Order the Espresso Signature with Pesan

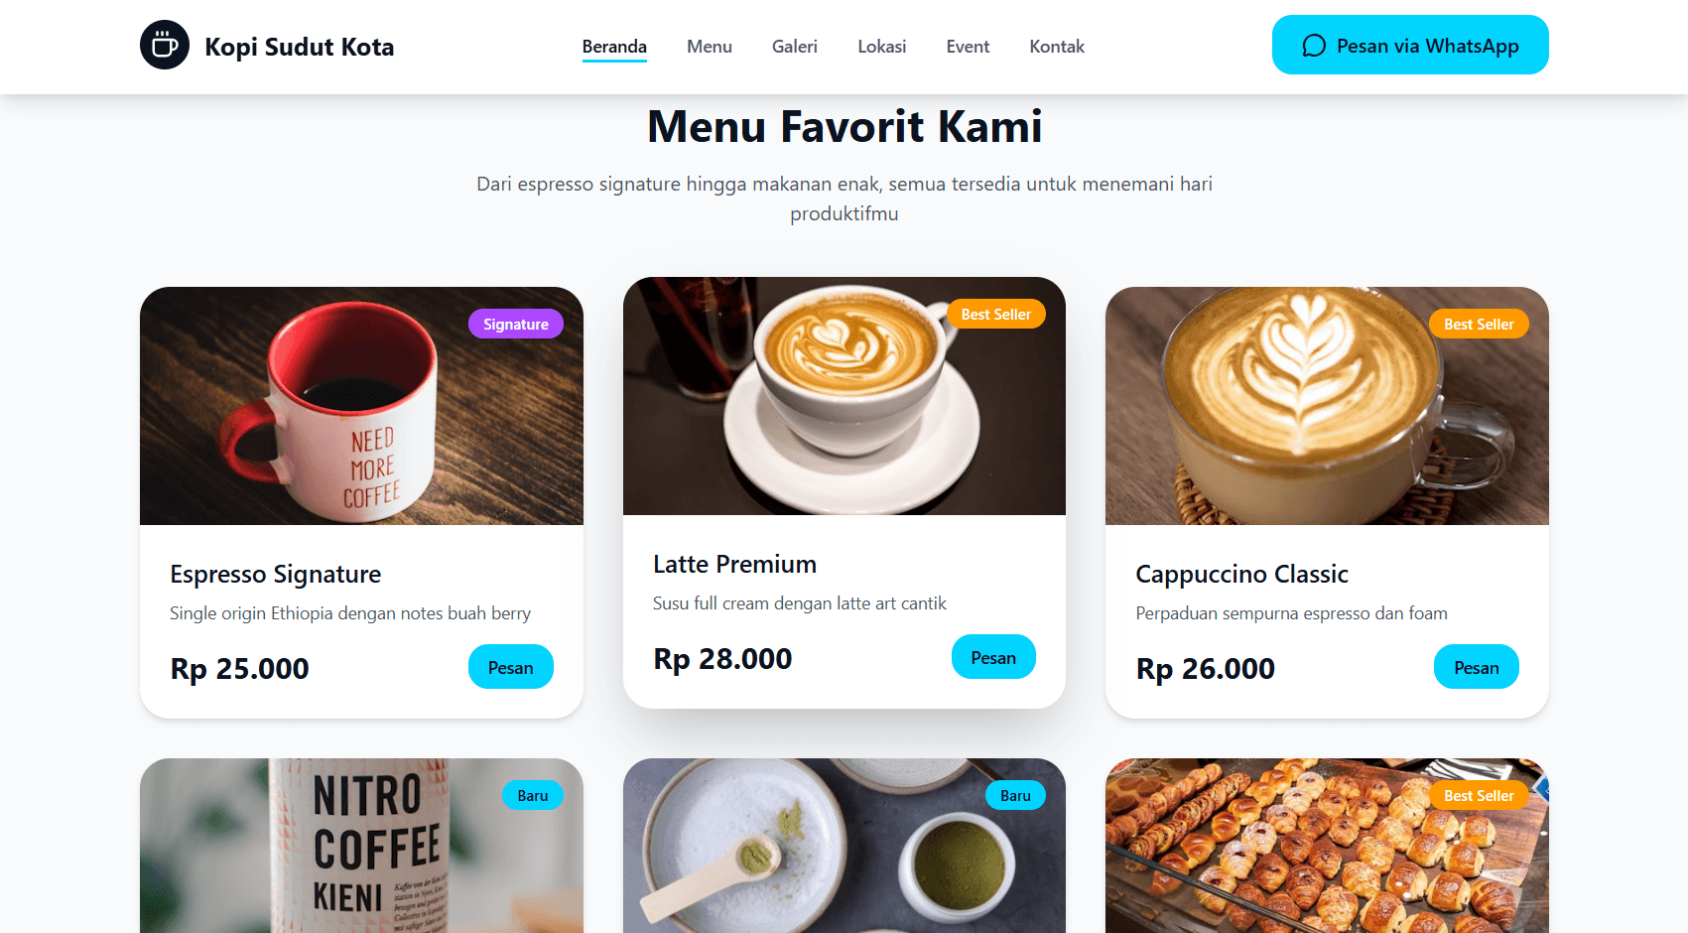pyautogui.click(x=511, y=667)
